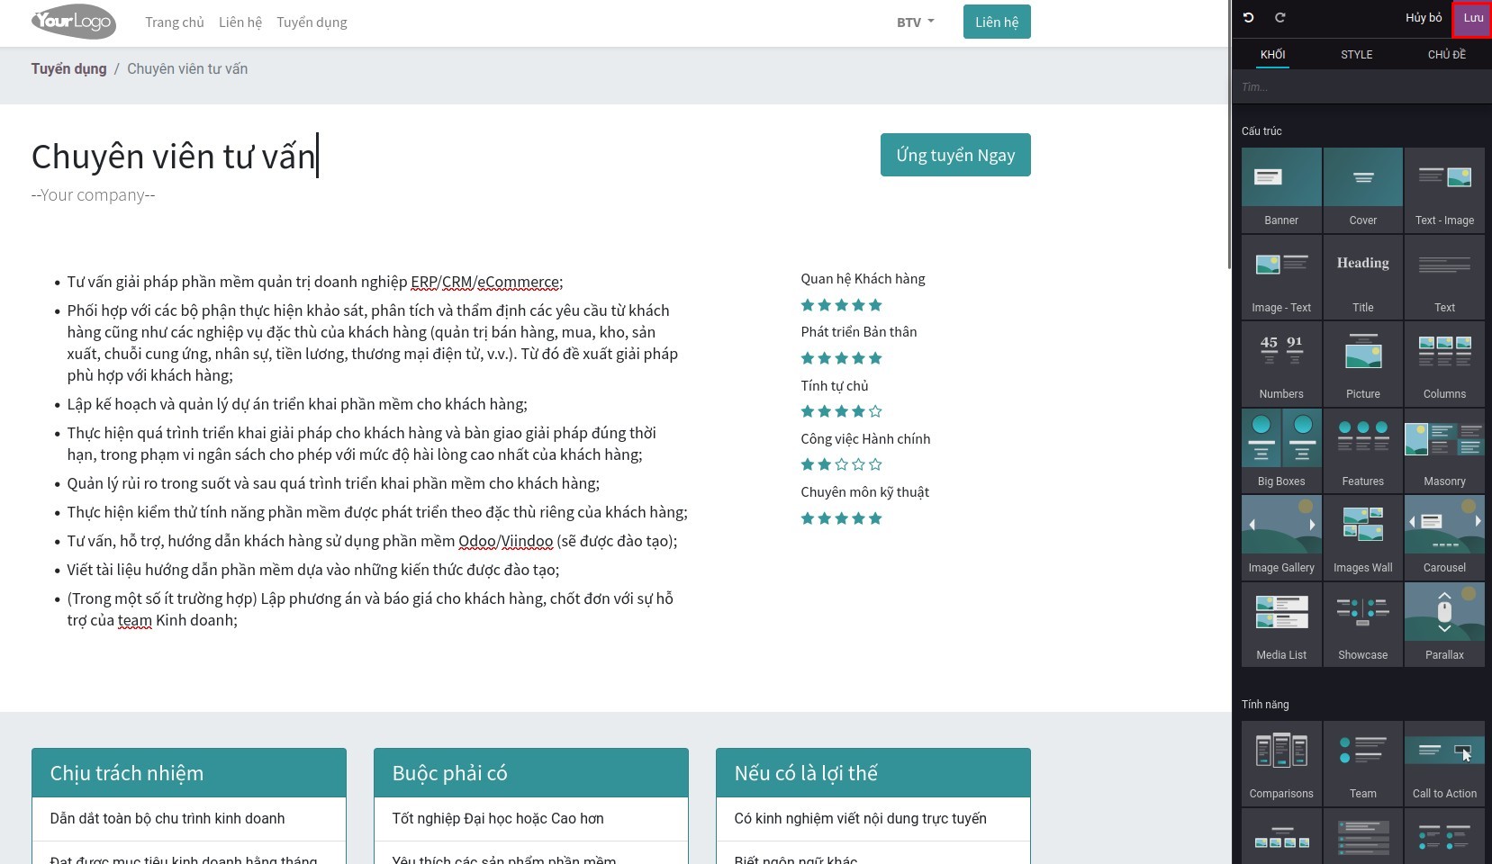Select the Masonry layout block

pos(1444,450)
